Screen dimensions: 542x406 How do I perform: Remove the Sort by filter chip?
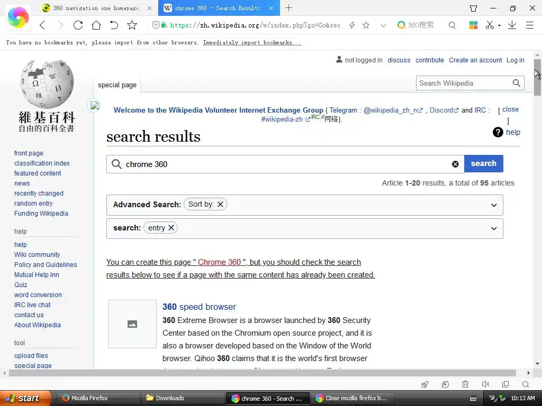(x=220, y=205)
